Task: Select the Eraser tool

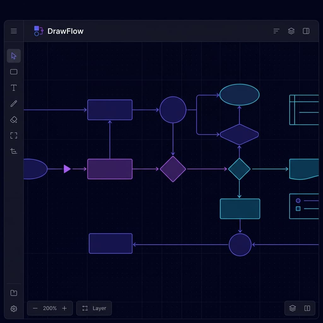Action: point(14,120)
